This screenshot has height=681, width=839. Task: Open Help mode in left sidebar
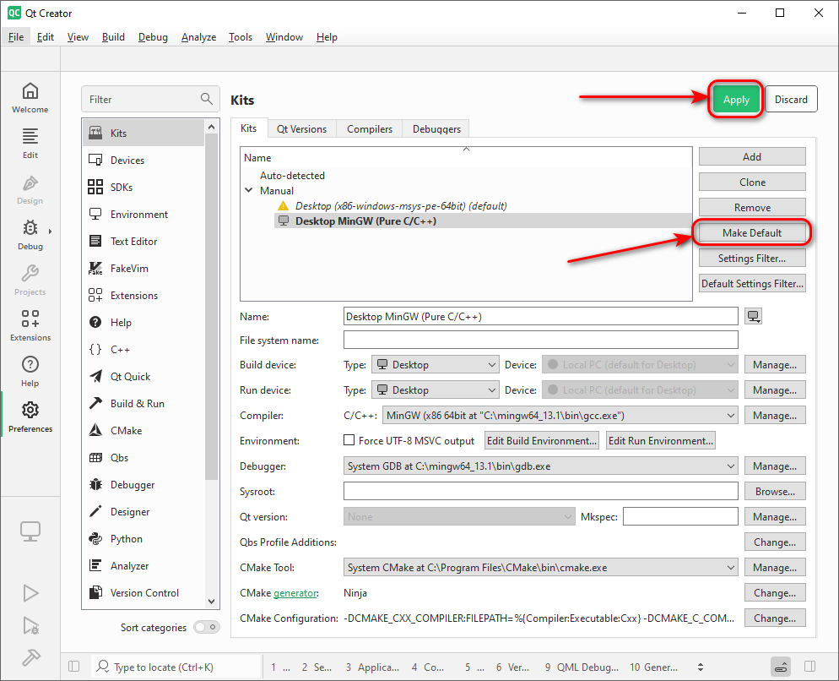click(x=30, y=371)
